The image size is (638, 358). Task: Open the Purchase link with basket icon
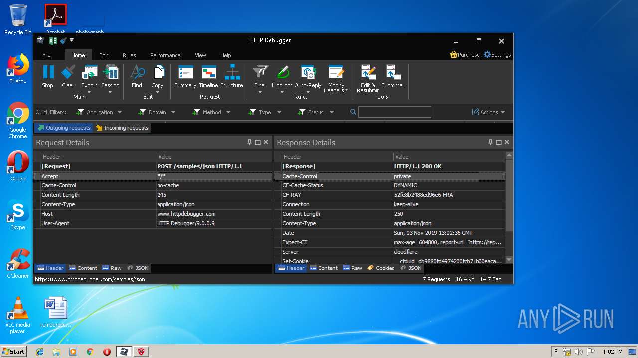(465, 55)
